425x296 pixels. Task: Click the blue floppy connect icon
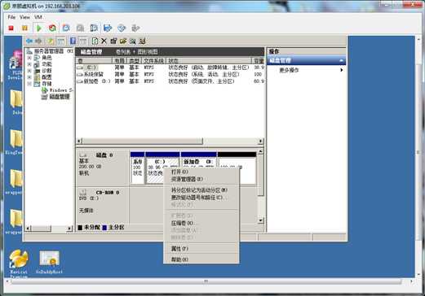[x=108, y=28]
